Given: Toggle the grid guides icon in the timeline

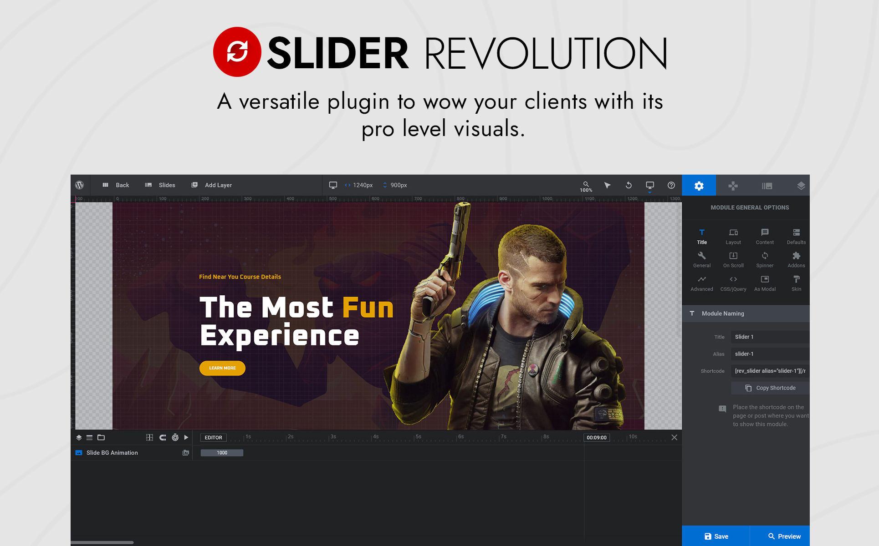Looking at the screenshot, I should click(x=149, y=437).
